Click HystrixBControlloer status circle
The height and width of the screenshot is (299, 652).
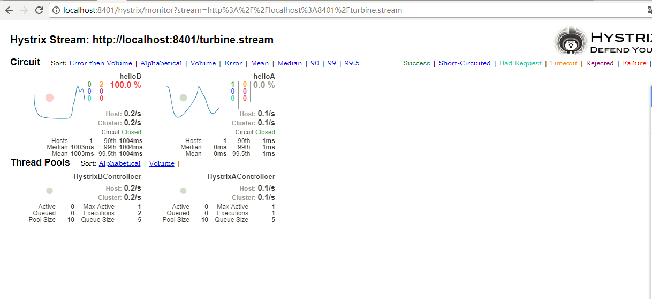click(49, 191)
